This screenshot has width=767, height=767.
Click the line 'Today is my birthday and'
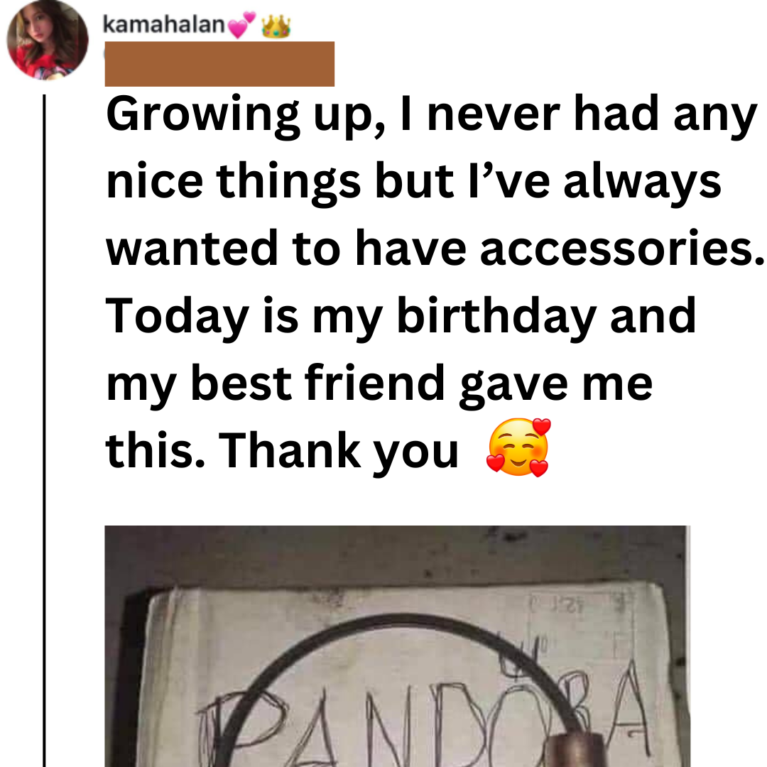401,317
